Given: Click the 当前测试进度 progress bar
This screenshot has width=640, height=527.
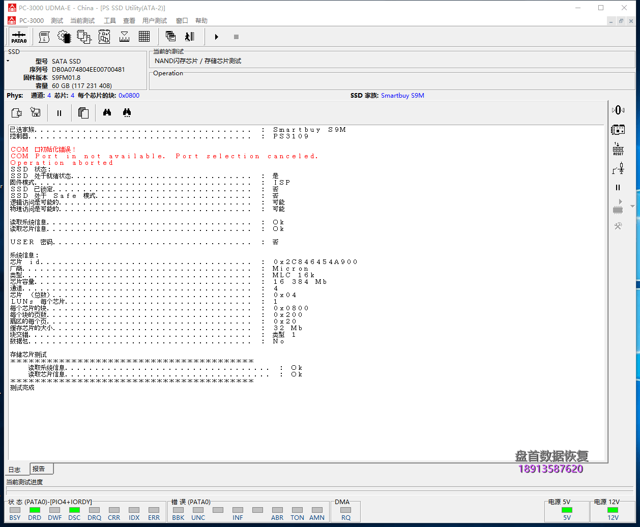Looking at the screenshot, I should point(320,491).
